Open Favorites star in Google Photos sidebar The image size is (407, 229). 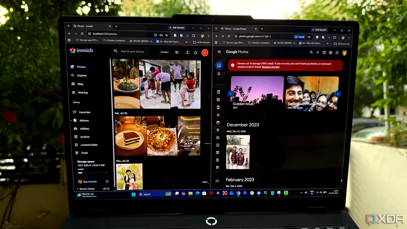218,115
